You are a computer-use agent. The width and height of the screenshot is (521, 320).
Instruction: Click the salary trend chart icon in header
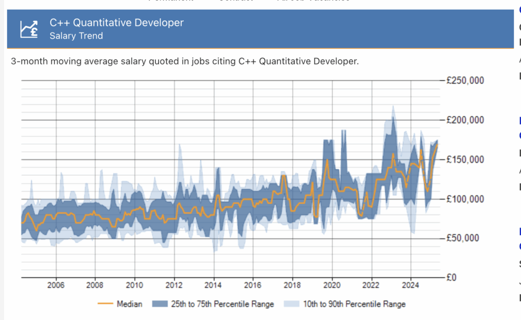pos(29,29)
